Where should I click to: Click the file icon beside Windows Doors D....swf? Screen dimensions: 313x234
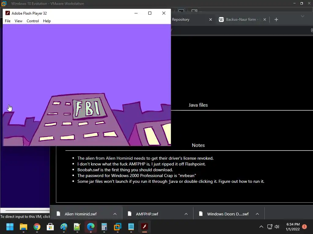[201, 214]
